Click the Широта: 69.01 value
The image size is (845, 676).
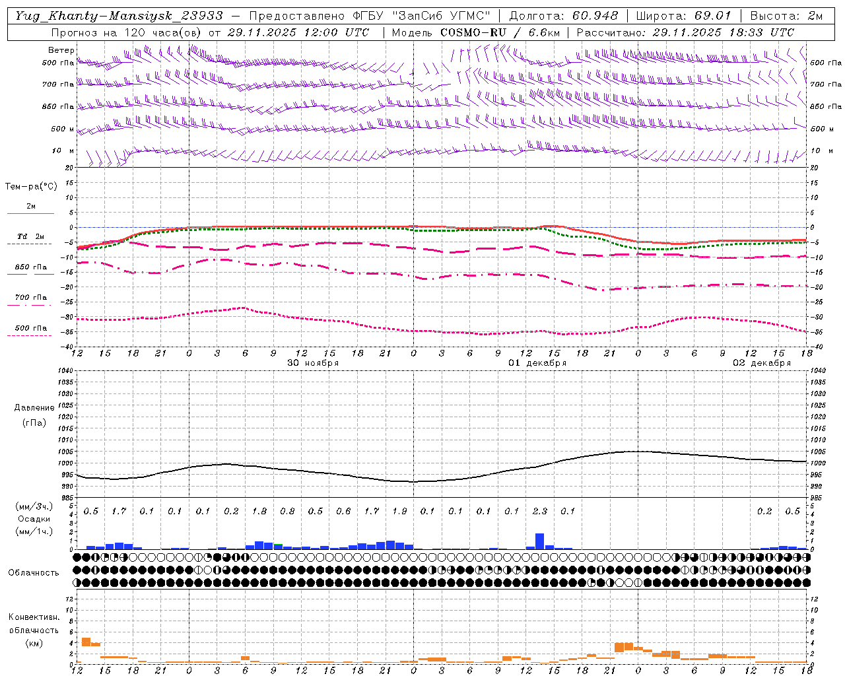click(683, 16)
